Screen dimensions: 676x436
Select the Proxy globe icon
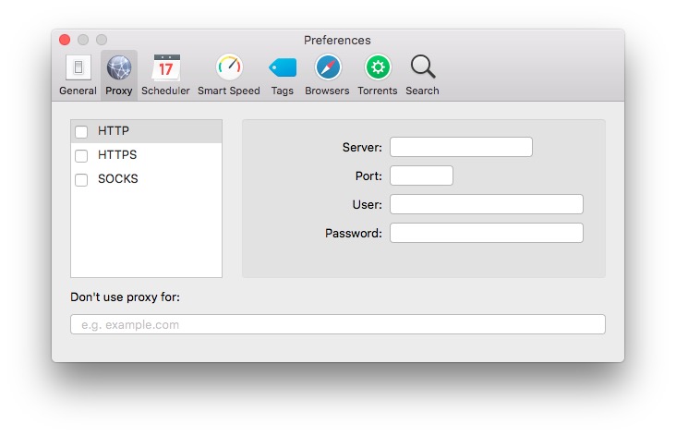(x=119, y=68)
